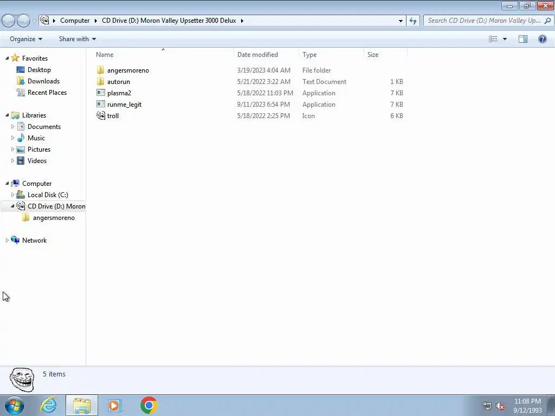Click the Libraries icon in sidebar
Viewport: 555px width, 416px height.
[x=15, y=115]
